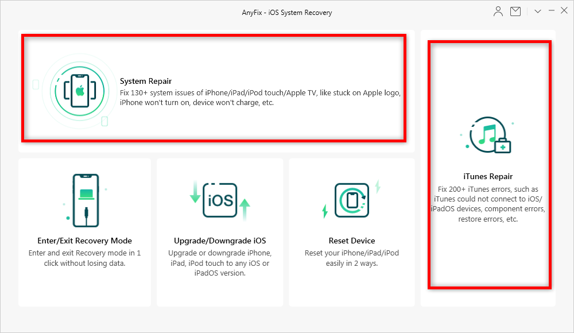Expand the title bar dropdown chevron
The image size is (574, 333).
pos(538,11)
